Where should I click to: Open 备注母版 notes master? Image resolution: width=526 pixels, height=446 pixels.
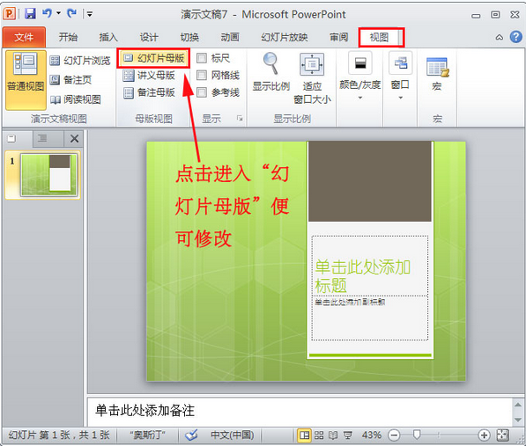tap(149, 92)
